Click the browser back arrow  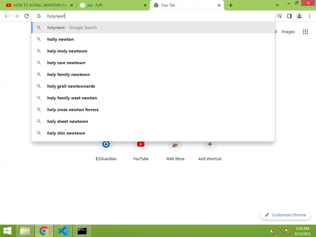pyautogui.click(x=7, y=16)
